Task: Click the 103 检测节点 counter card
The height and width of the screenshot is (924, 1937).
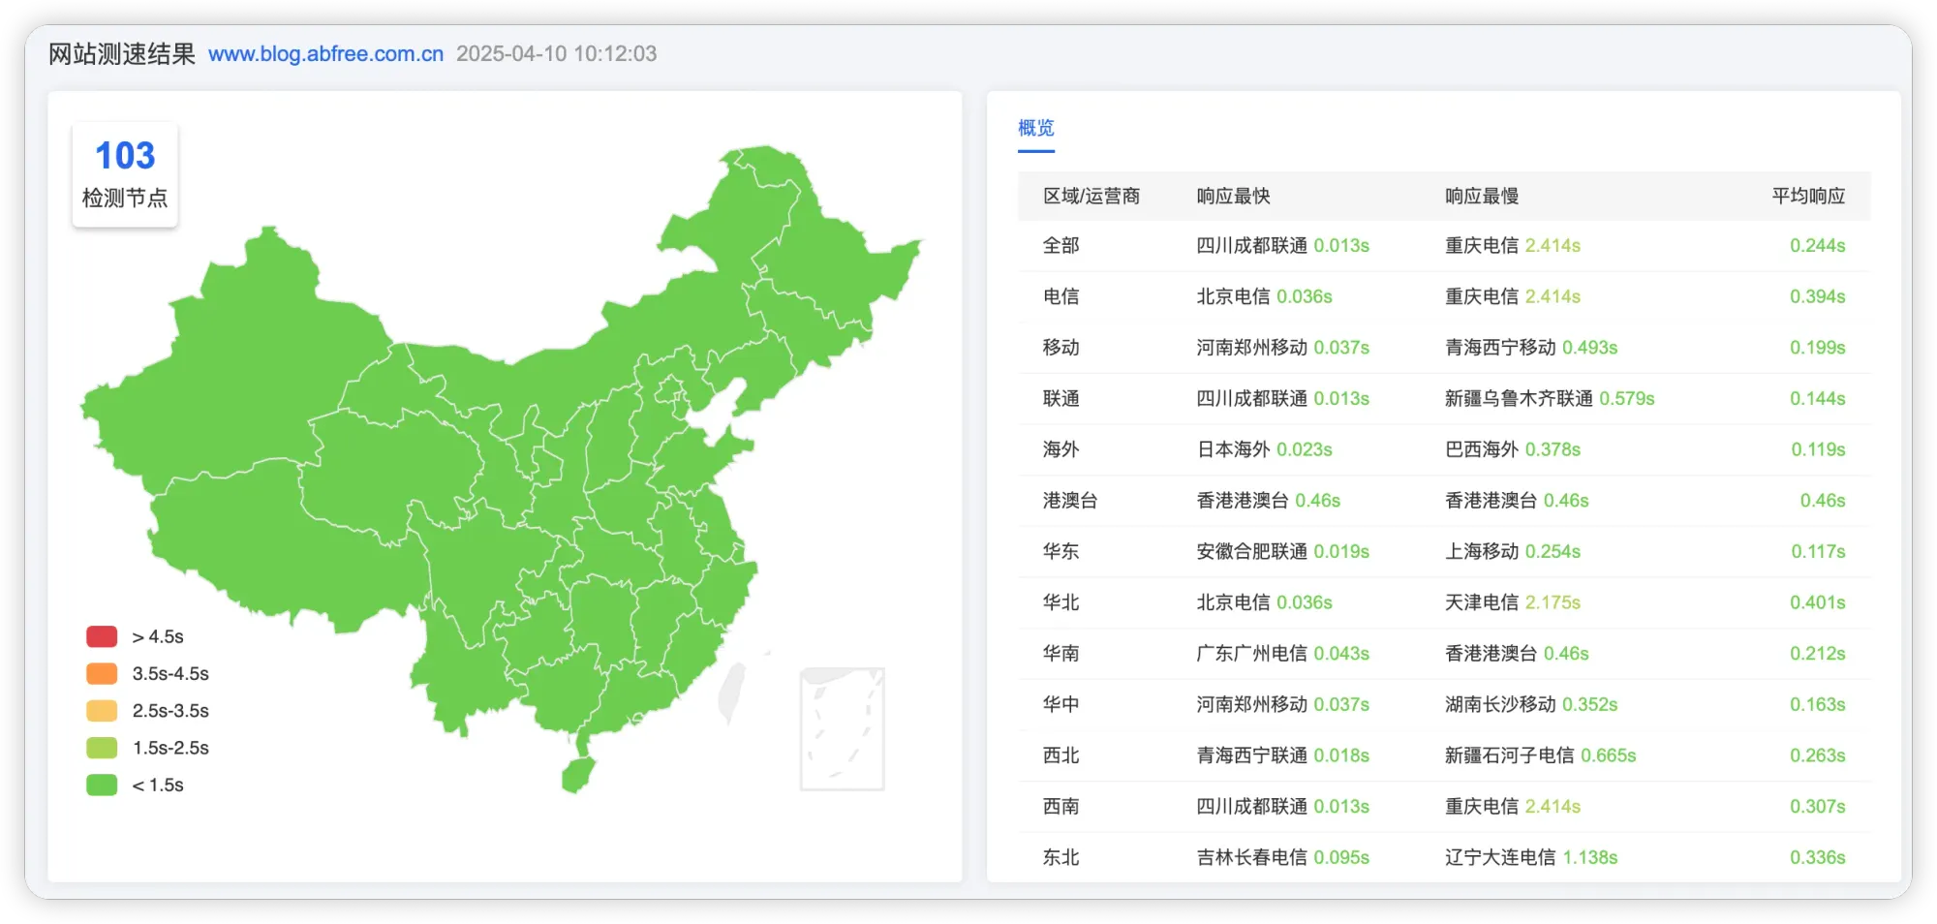Action: pyautogui.click(x=125, y=174)
